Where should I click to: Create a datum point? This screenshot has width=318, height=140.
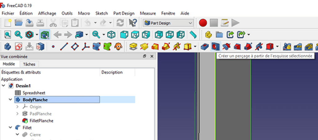tap(53, 47)
